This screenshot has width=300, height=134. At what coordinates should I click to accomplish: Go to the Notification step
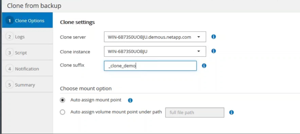27,69
